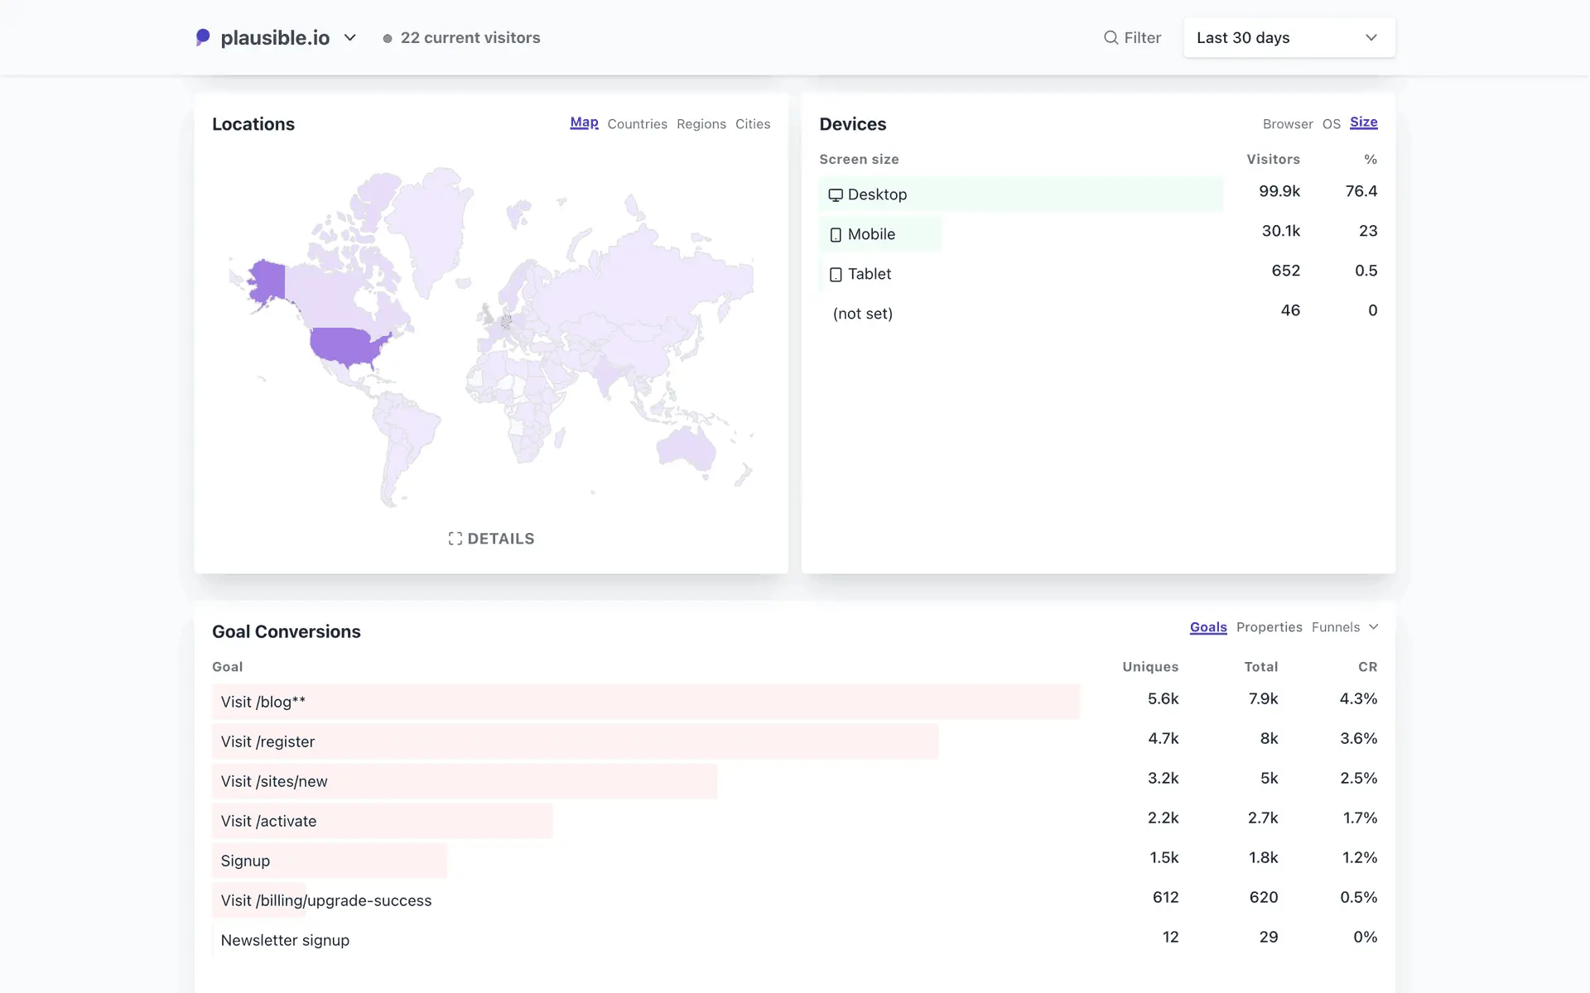Click the Tablet device icon

[x=836, y=275]
